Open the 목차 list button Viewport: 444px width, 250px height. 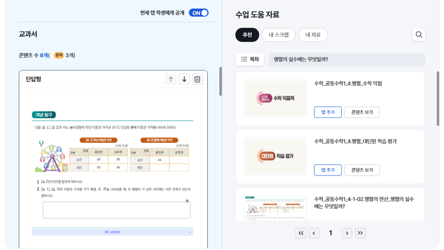[250, 59]
